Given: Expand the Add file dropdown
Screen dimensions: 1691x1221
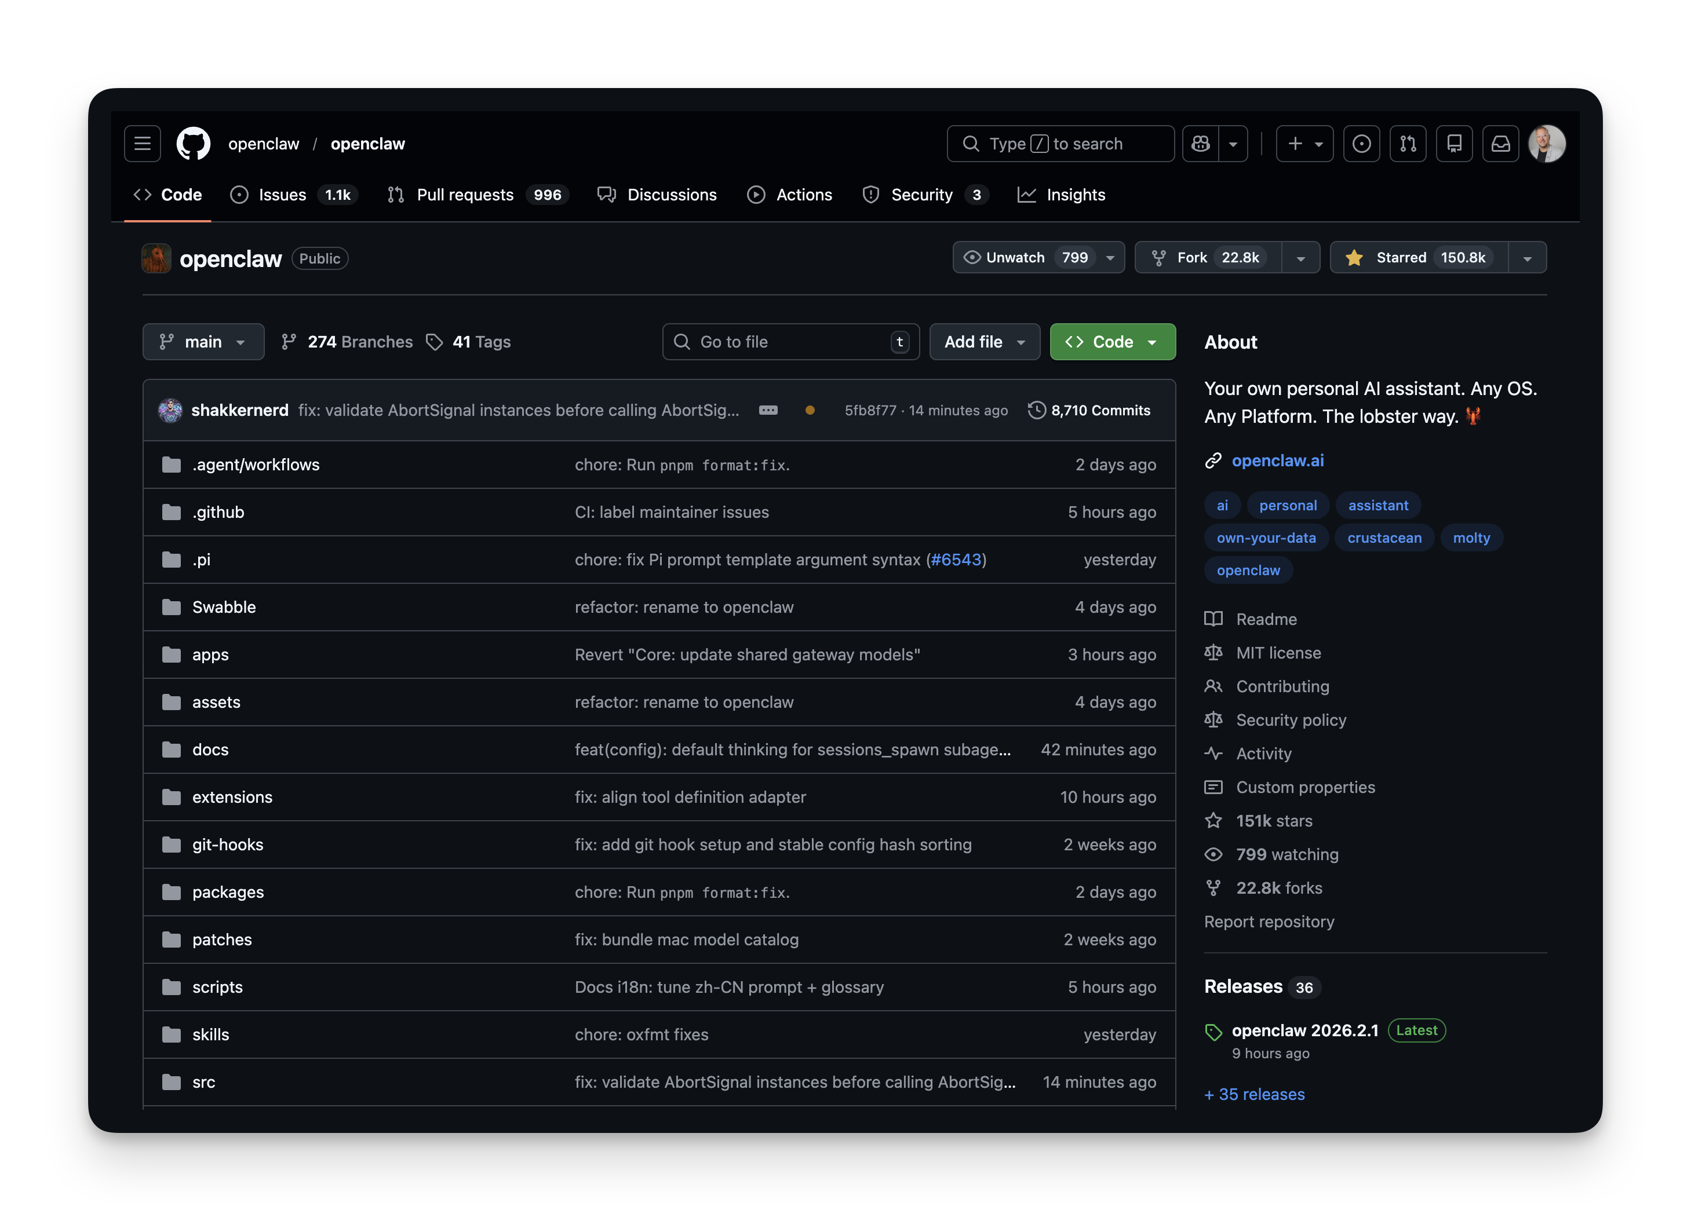Looking at the screenshot, I should point(984,341).
